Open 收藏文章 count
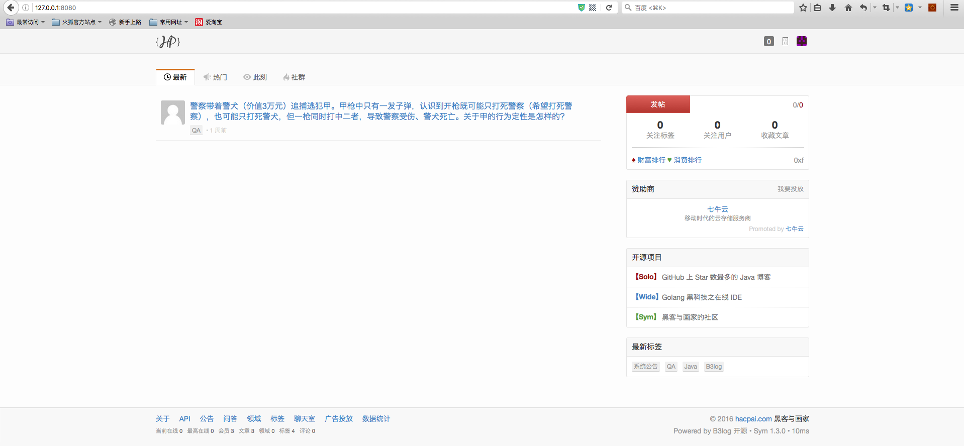 pos(775,130)
